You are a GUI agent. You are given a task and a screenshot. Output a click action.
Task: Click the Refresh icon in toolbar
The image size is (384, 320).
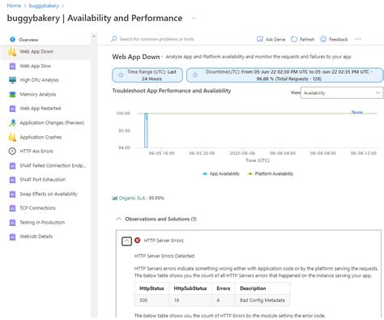point(294,39)
